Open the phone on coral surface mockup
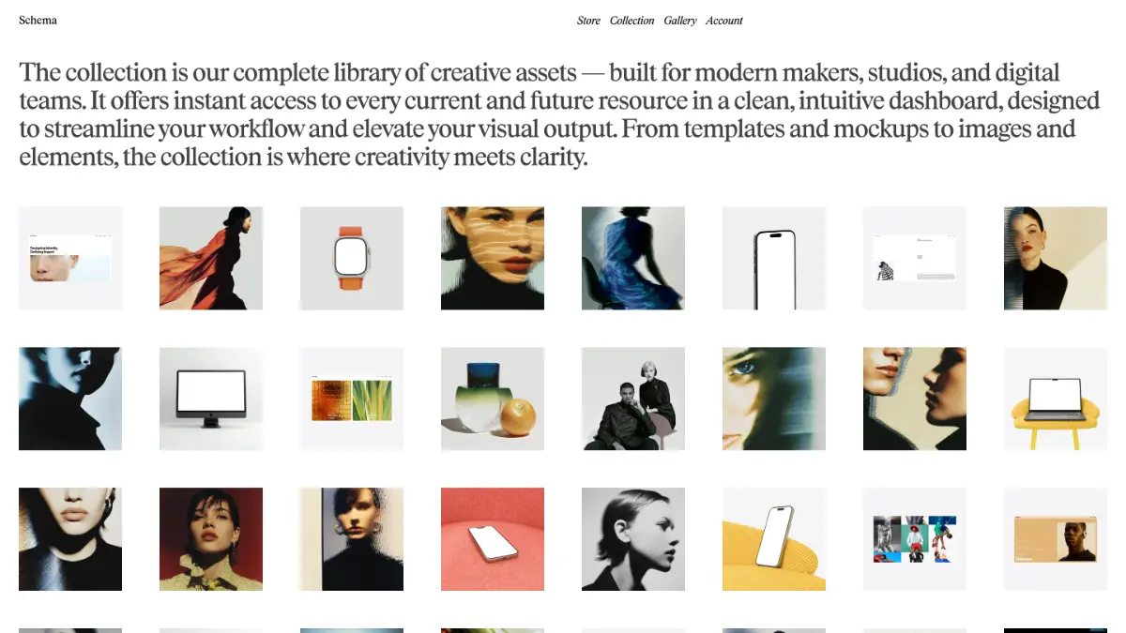Image resolution: width=1126 pixels, height=633 pixels. (x=493, y=539)
